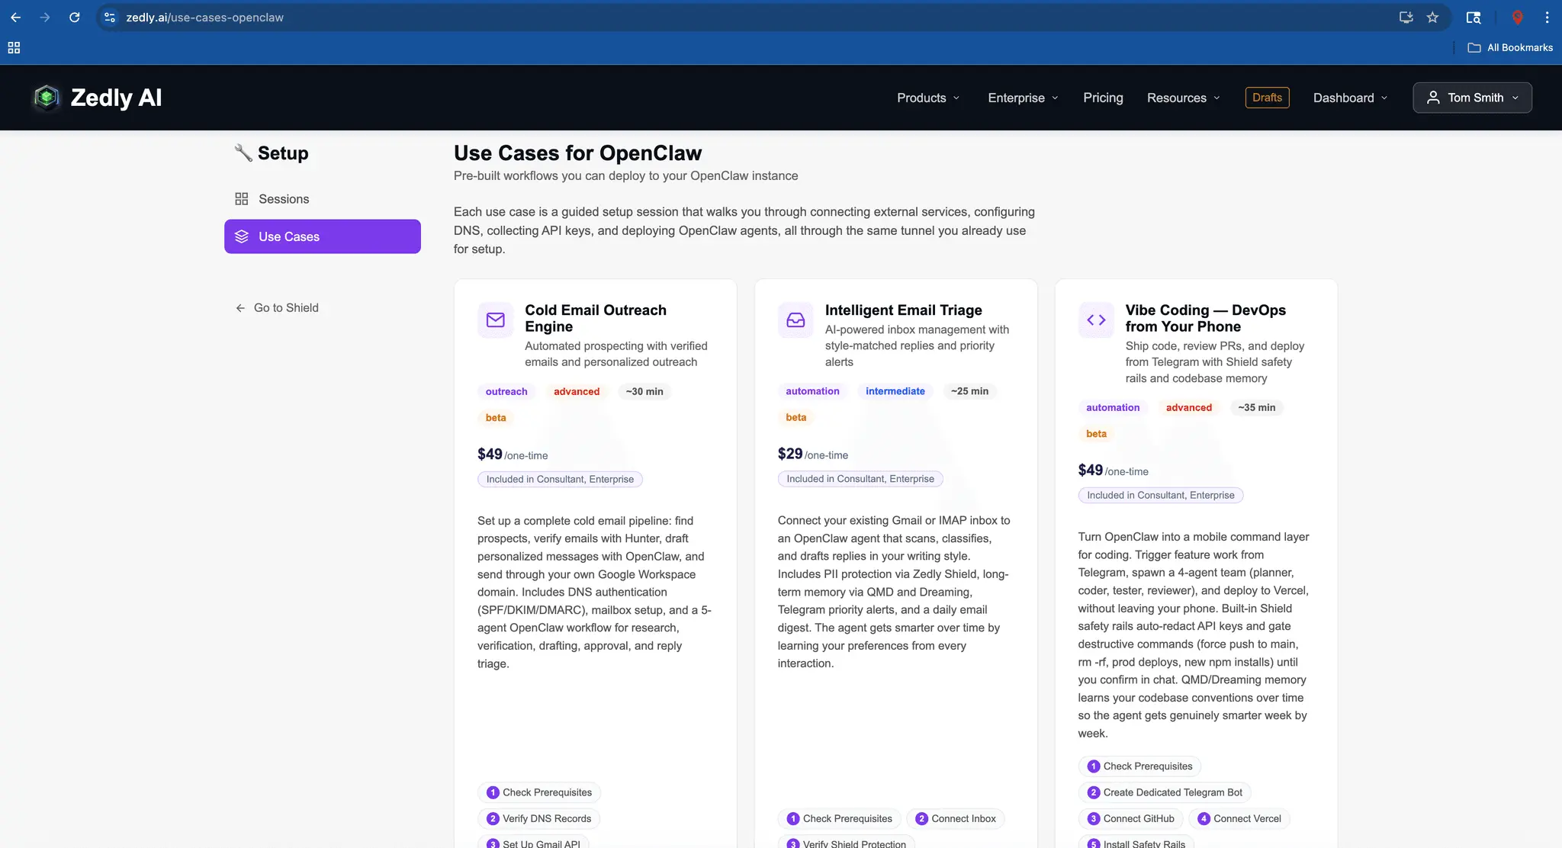
Task: Click the intermediate tag on Email Triage card
Action: 895,391
